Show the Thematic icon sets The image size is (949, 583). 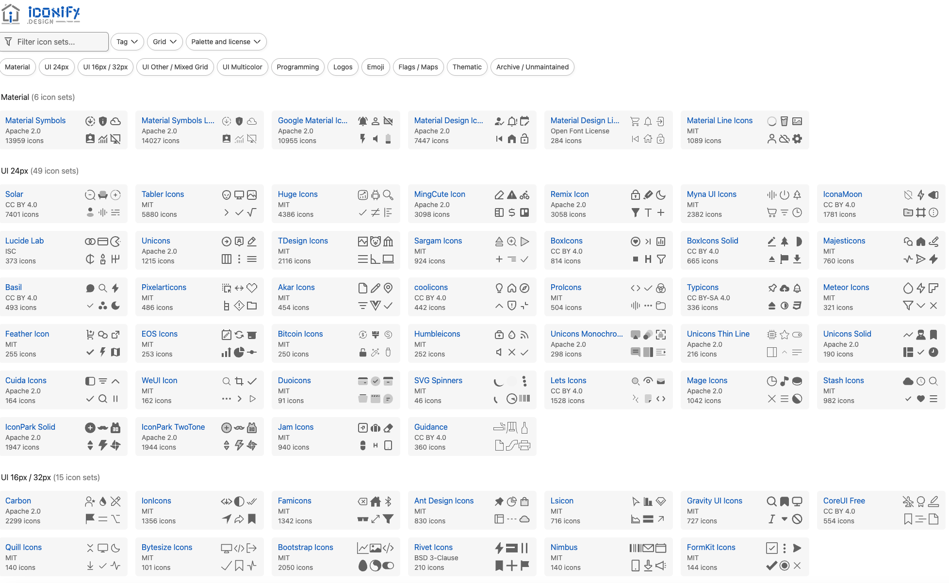point(467,67)
